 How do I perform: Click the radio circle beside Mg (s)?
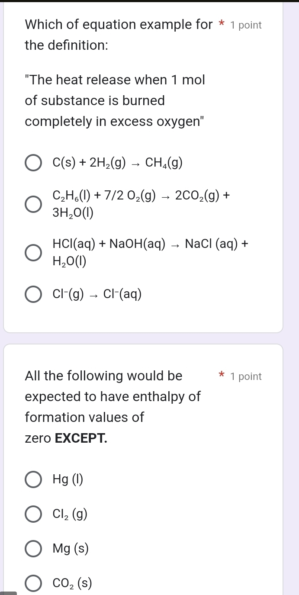[33, 549]
